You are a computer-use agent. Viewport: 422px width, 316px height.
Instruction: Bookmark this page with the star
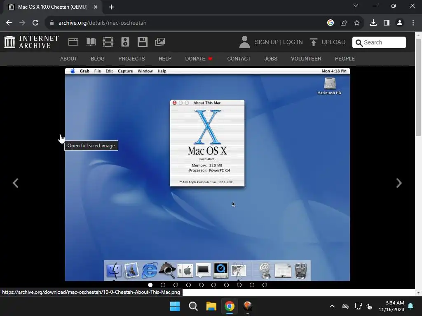click(357, 23)
